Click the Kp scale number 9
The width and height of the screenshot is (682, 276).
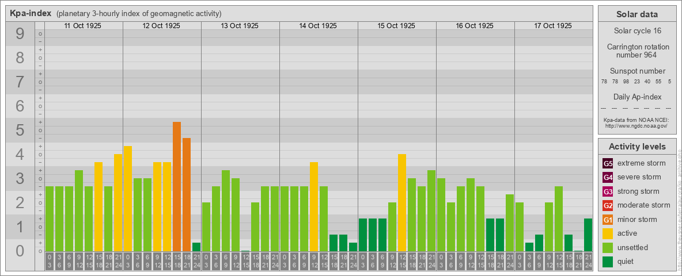coord(20,34)
